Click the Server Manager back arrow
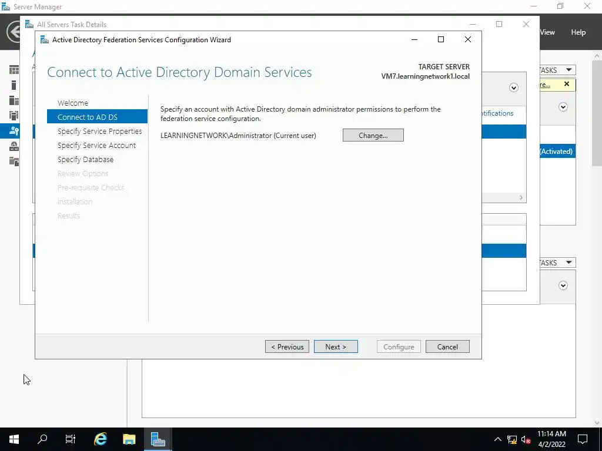 coord(14,32)
